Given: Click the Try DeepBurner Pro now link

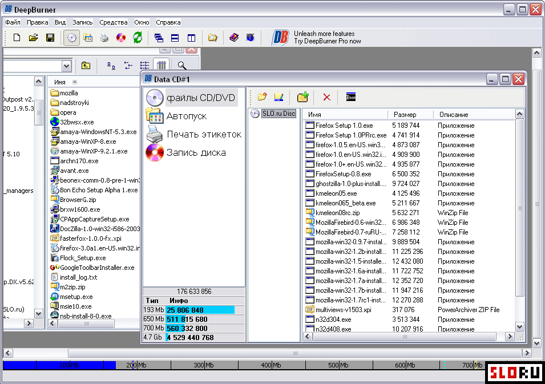Looking at the screenshot, I should pos(328,41).
